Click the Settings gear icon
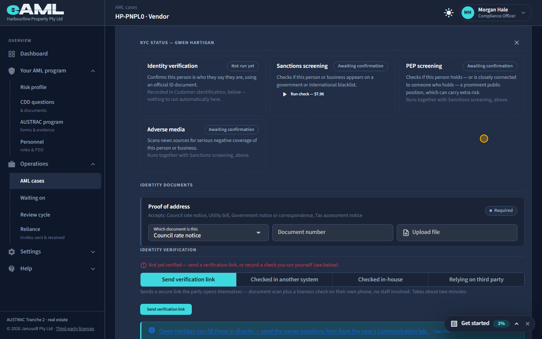The height and width of the screenshot is (339, 542). tap(12, 252)
